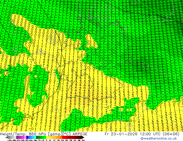Click the cyan swatch near -18 on the scale
The height and width of the screenshot is (141, 183).
[35, 137]
